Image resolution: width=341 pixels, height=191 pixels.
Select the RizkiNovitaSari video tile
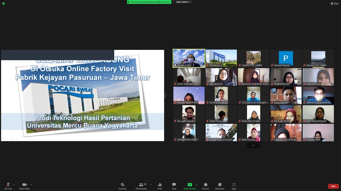pos(286,77)
